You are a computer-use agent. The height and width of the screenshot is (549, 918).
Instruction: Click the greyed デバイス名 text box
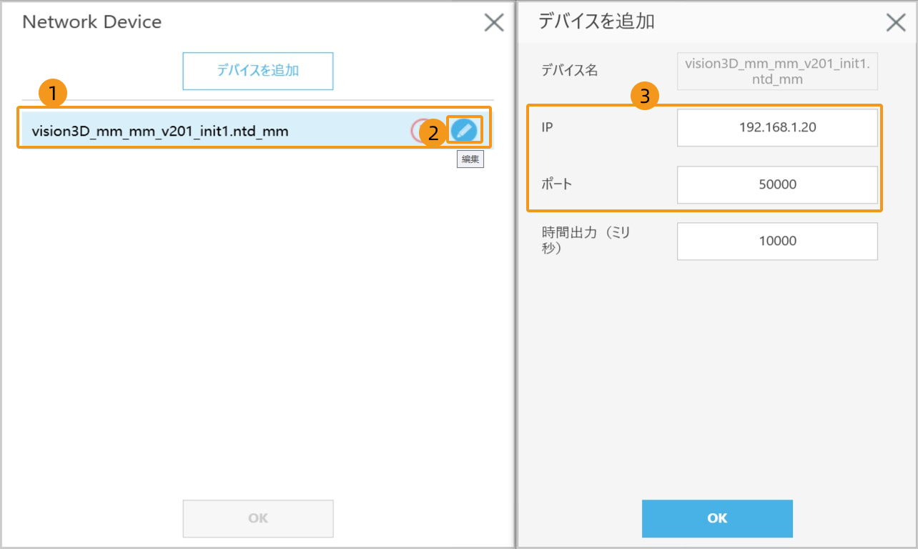tap(777, 71)
